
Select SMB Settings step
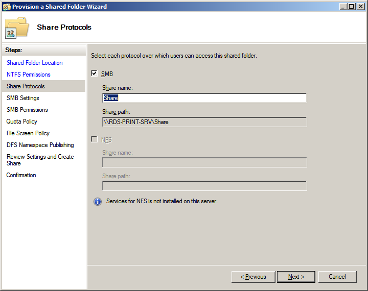click(23, 98)
